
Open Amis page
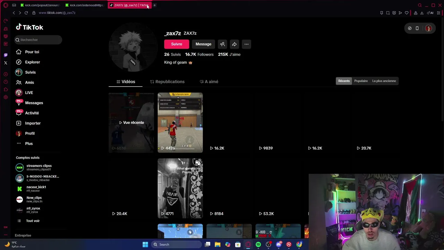[29, 82]
